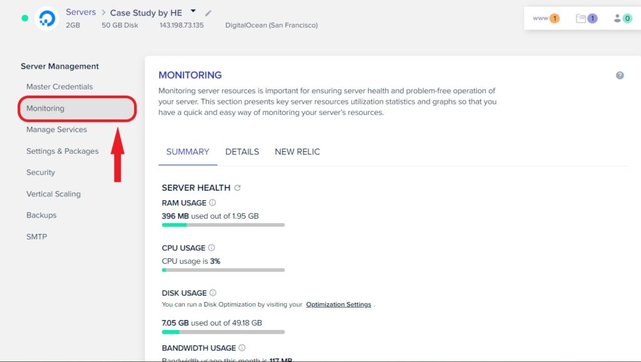Viewport: 641px width, 362px height.
Task: Switch to New Relic tab
Action: coord(297,152)
